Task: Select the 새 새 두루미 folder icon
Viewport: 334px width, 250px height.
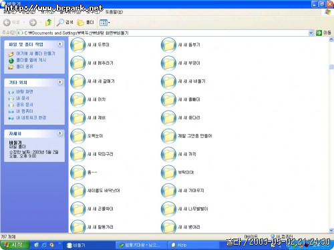Action: coord(78,45)
